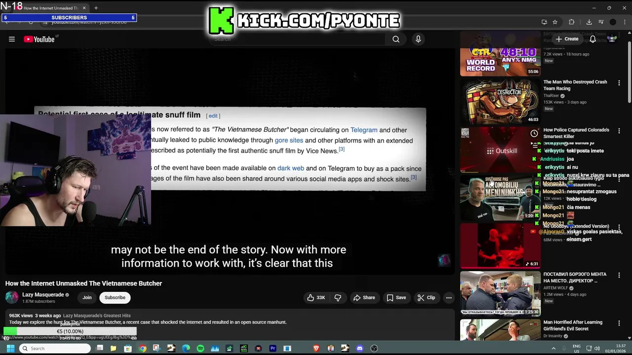Viewport: 632px width, 355px height.
Task: Open the Outskill watch-later video thumbnail
Action: tap(500, 149)
